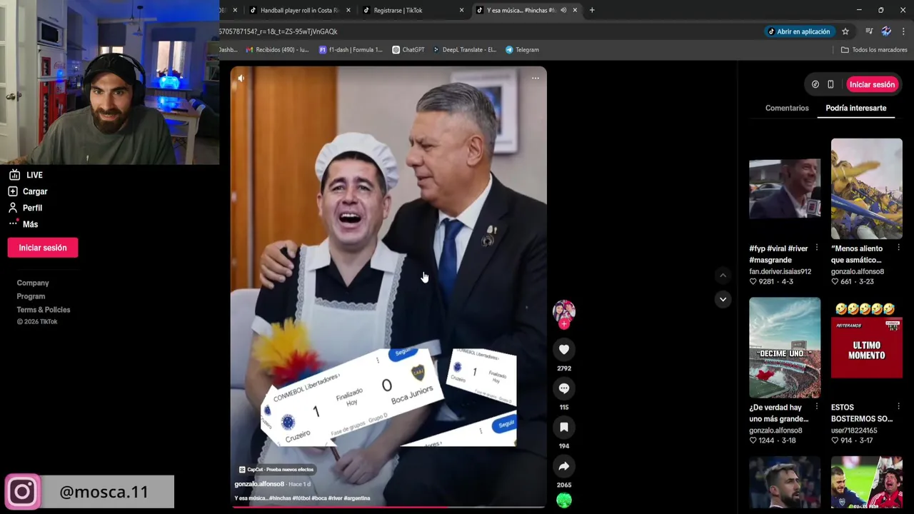Click username fan.deriver.isaias912
Image resolution: width=914 pixels, height=514 pixels.
[x=780, y=271]
